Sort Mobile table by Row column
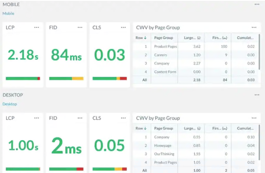The height and width of the screenshot is (173, 265). pos(141,38)
